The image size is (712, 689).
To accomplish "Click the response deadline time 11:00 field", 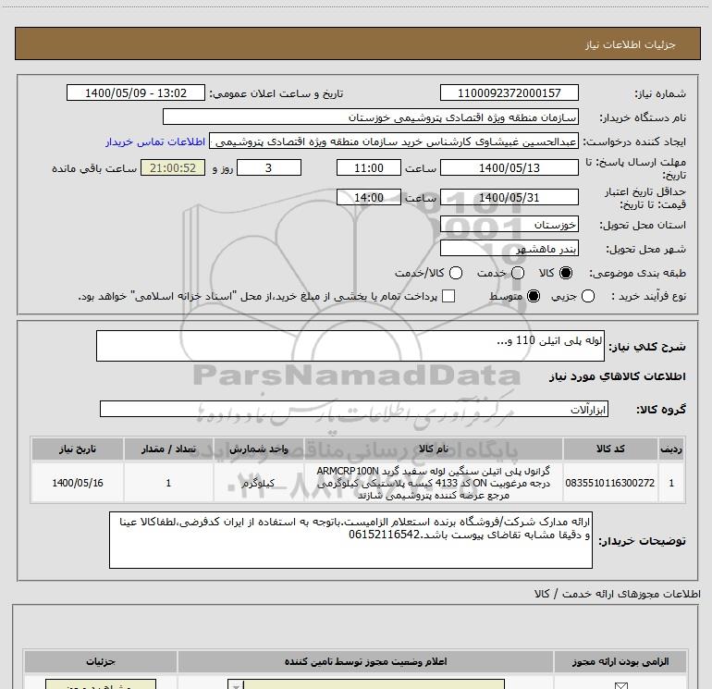I will 369,168.
